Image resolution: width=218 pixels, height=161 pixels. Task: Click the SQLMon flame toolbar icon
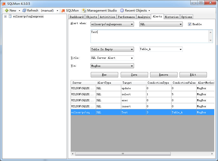pyautogui.click(x=63, y=11)
